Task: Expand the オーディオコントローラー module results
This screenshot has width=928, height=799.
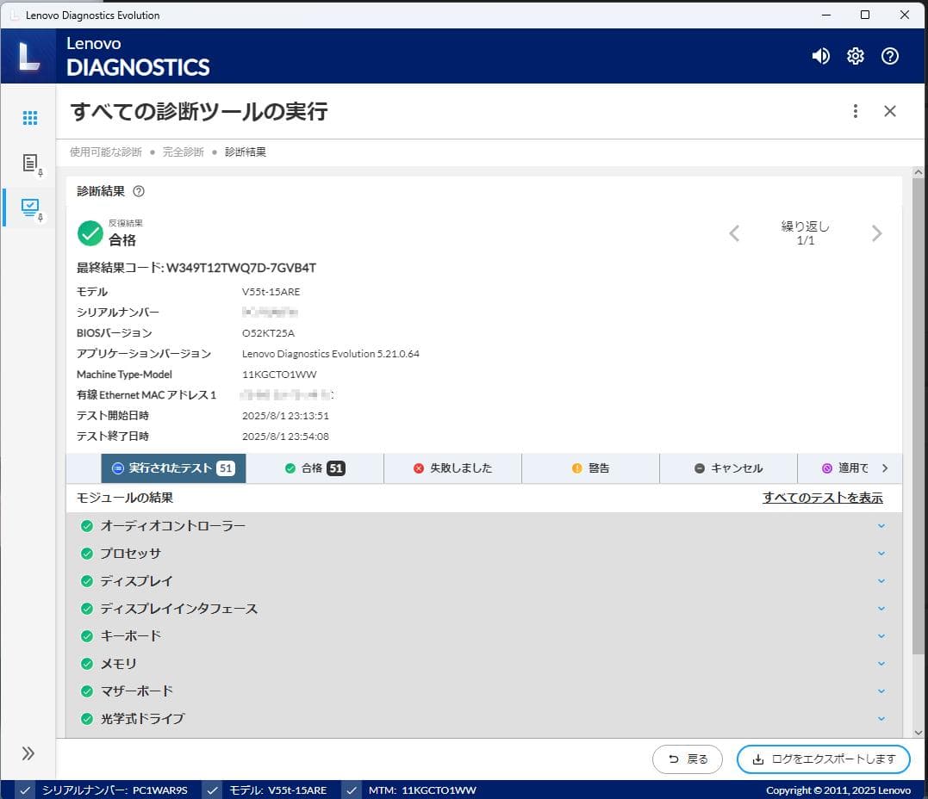Action: (x=880, y=525)
